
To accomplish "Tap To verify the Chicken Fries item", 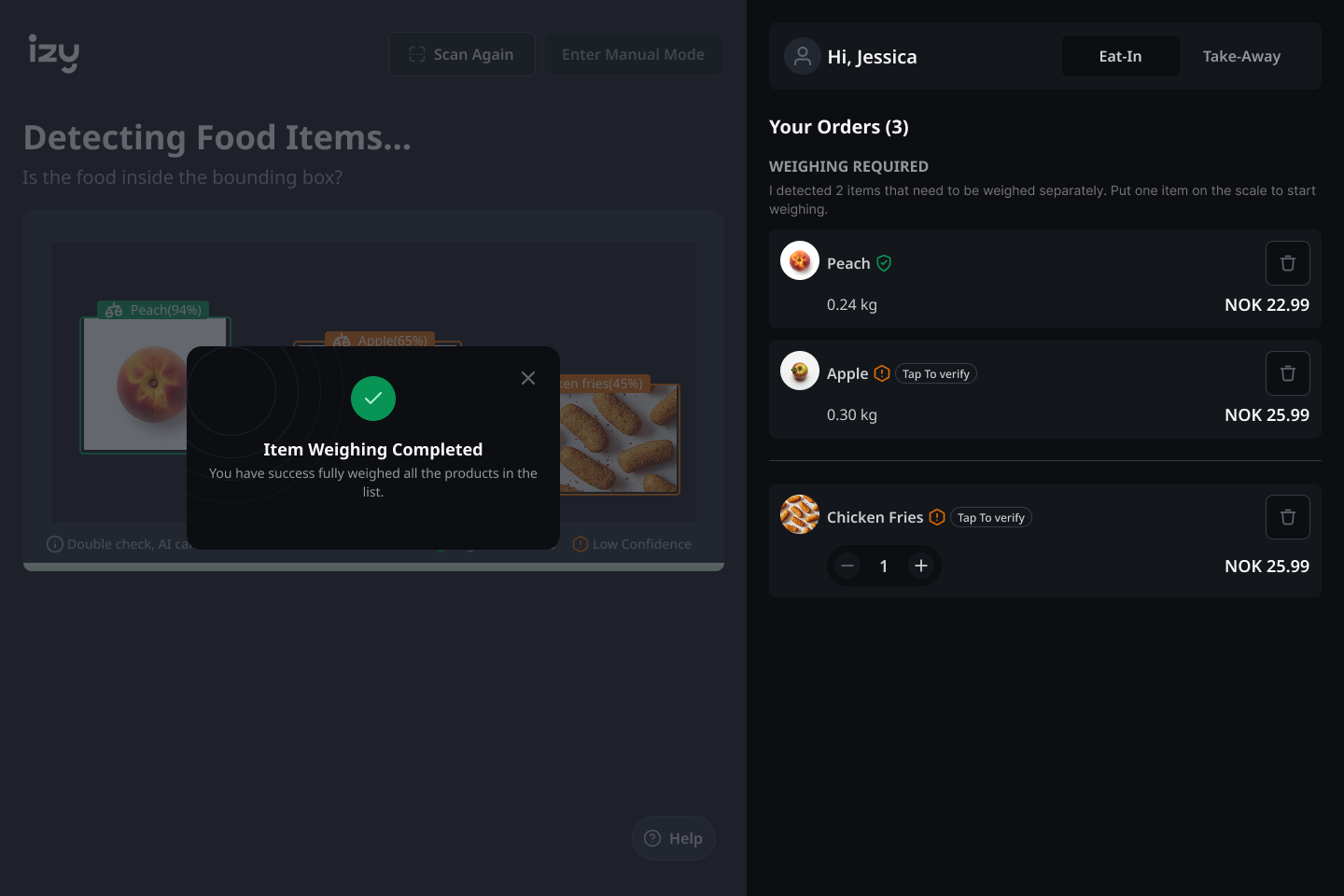I will click(991, 517).
